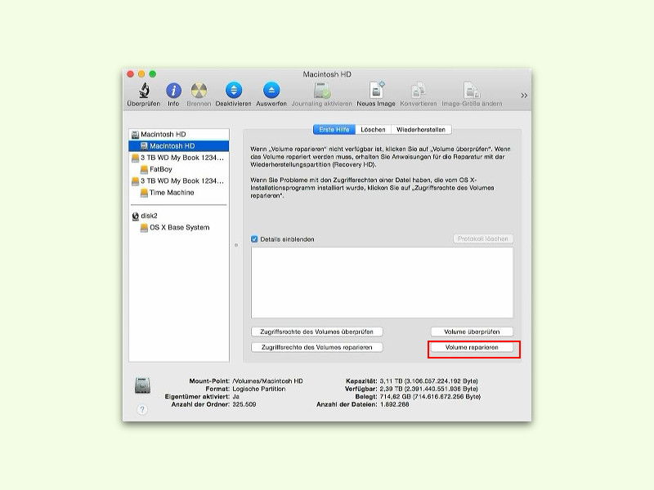654x490 pixels.
Task: Click the Konvertieren toolbar icon
Action: click(419, 91)
